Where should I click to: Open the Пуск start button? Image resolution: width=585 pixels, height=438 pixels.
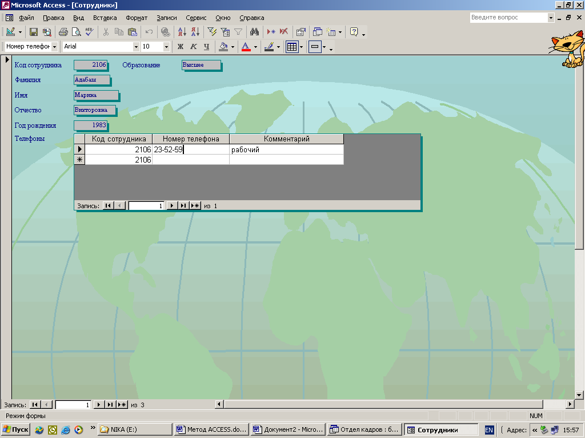(x=15, y=429)
